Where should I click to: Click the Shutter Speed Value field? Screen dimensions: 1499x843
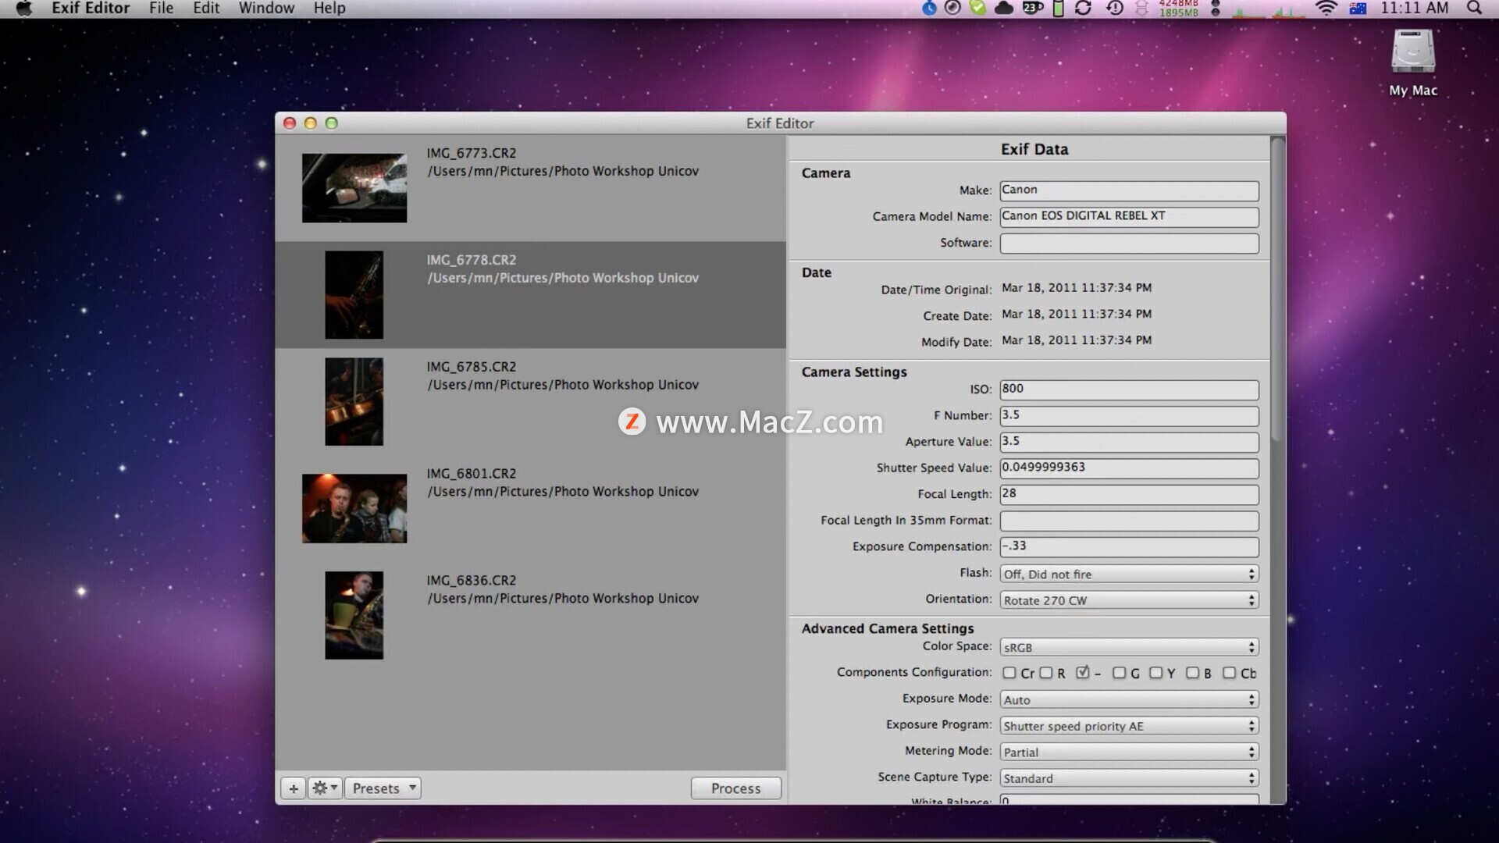coord(1129,468)
